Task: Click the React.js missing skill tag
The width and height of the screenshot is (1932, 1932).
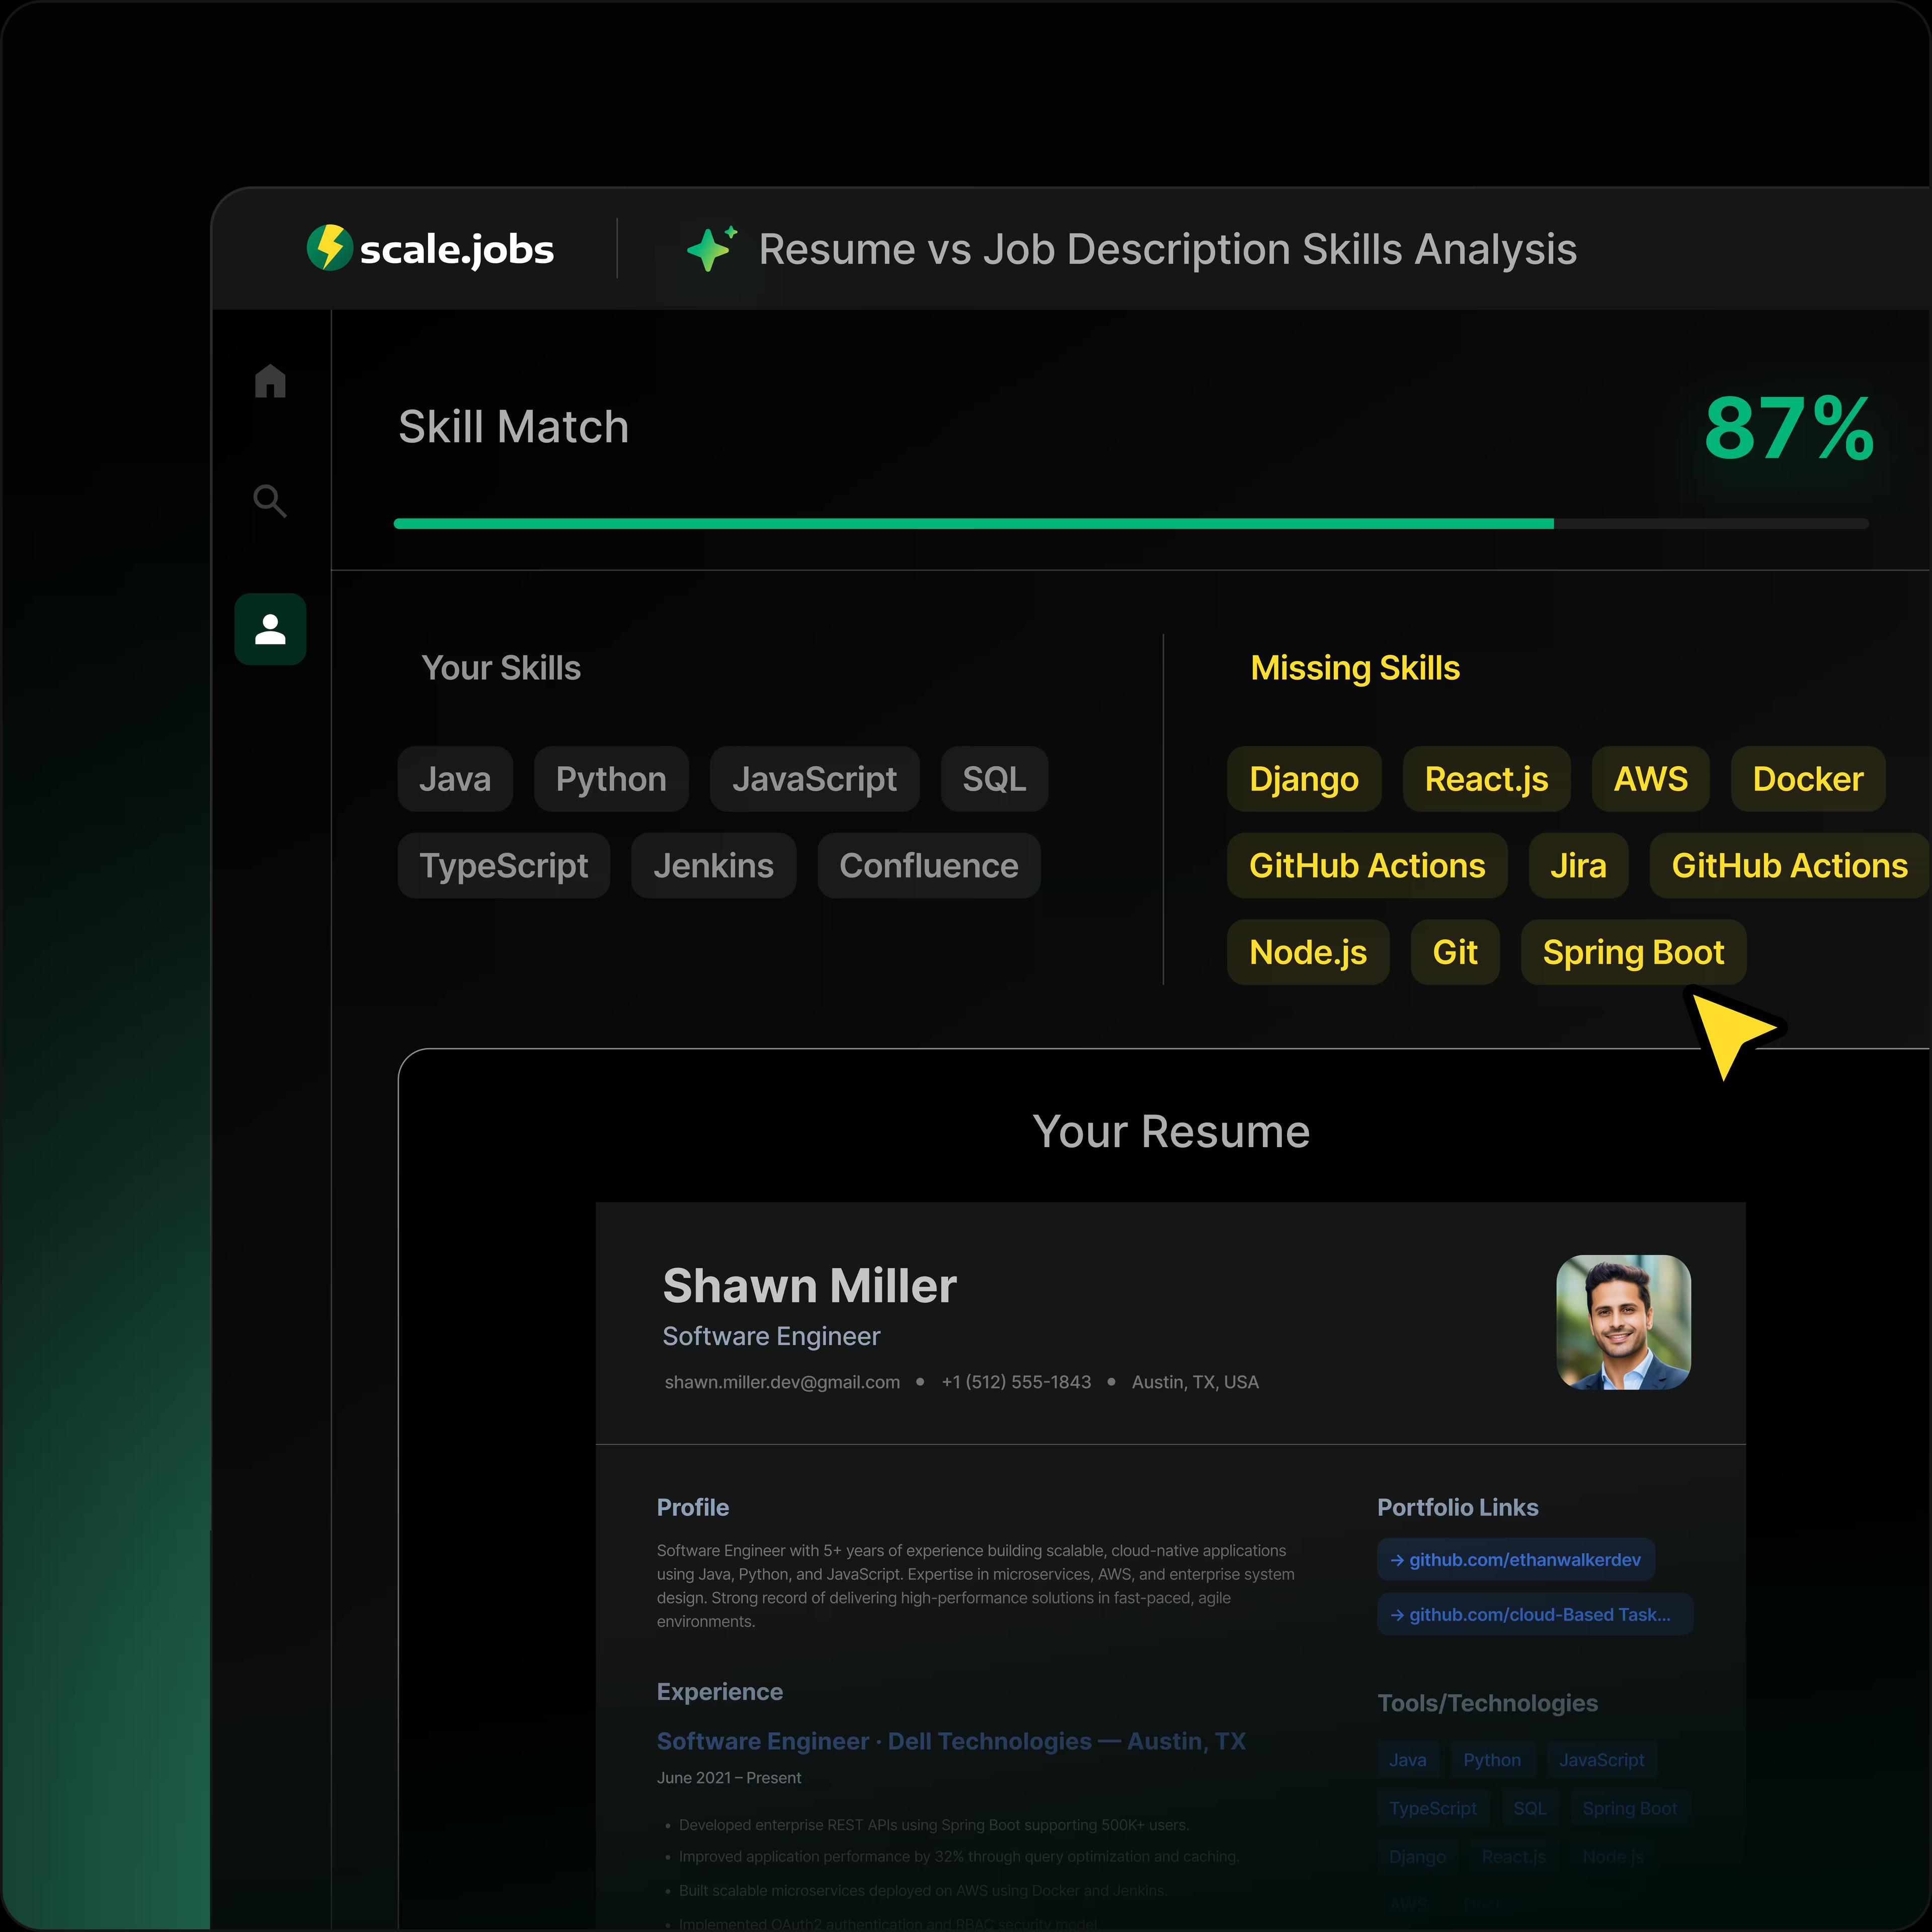Action: [1485, 779]
